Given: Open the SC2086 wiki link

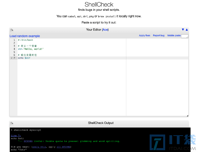Looking at the screenshot, I should coord(28,141).
